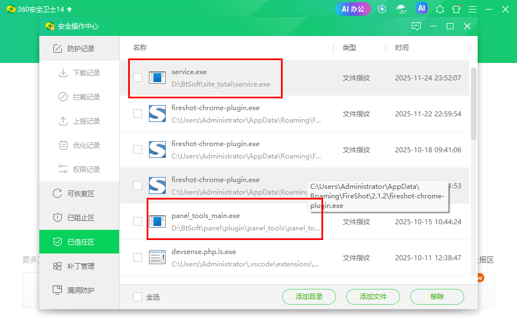The height and width of the screenshot is (326, 517).
Task: Open 补丁管理 in the sidebar
Action: click(x=79, y=266)
